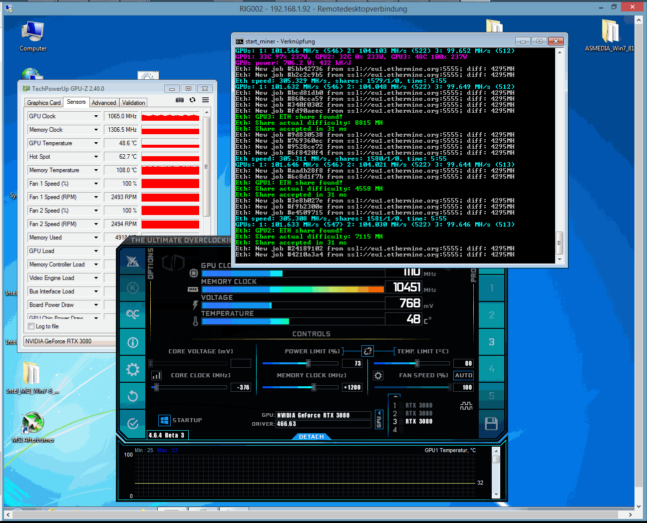The height and width of the screenshot is (523, 647).
Task: Apply the Afterburner overclock settings
Action: point(132,424)
